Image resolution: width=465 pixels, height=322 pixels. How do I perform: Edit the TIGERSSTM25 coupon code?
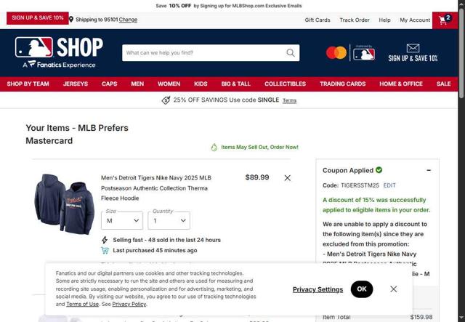[389, 185]
